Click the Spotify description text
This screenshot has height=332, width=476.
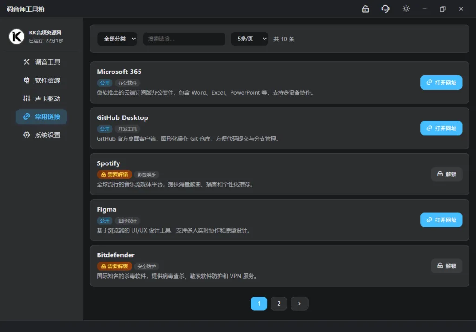(x=175, y=184)
